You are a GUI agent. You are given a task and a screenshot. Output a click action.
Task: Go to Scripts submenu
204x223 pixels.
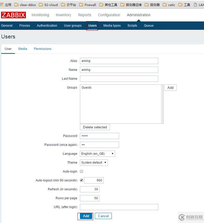[x=132, y=26]
